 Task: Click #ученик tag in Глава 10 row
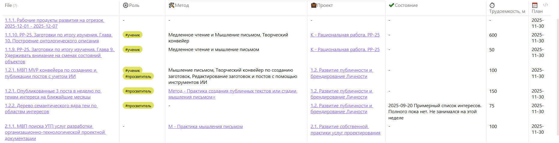tap(132, 35)
